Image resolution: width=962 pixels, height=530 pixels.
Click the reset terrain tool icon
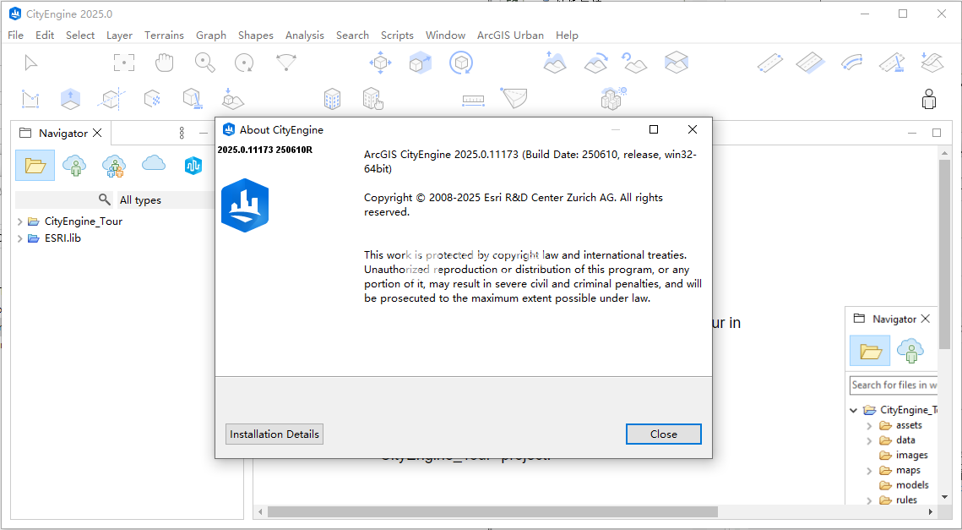click(x=635, y=63)
